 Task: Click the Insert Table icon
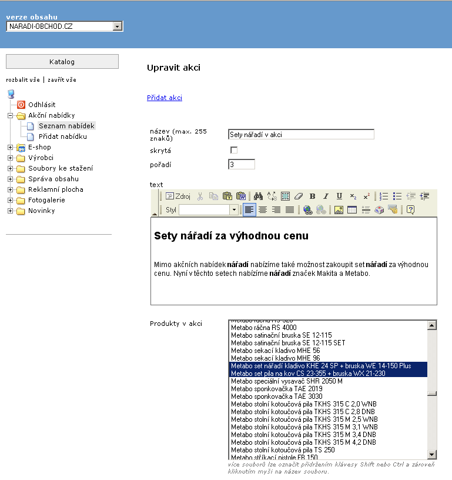click(x=352, y=209)
